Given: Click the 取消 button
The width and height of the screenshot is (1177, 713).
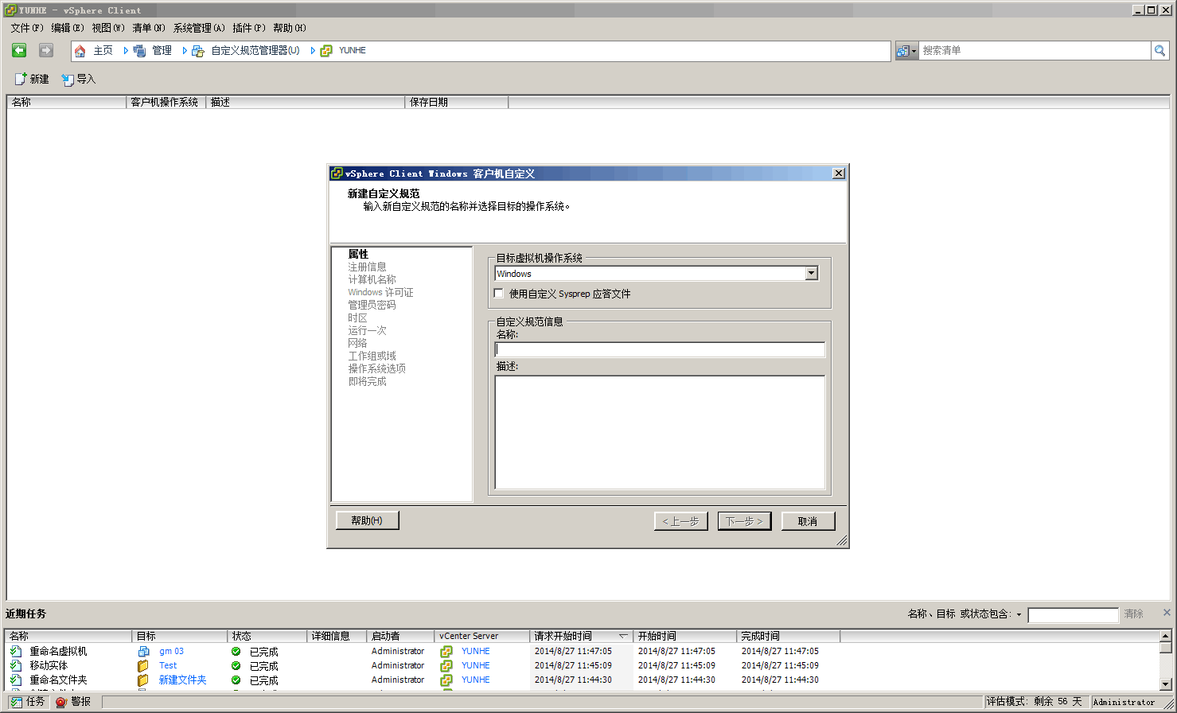Looking at the screenshot, I should pos(808,521).
